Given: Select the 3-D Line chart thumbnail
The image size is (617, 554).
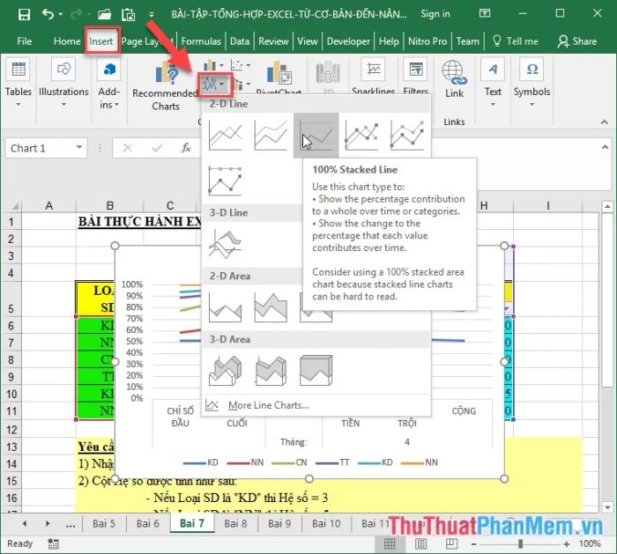Looking at the screenshot, I should coord(225,243).
